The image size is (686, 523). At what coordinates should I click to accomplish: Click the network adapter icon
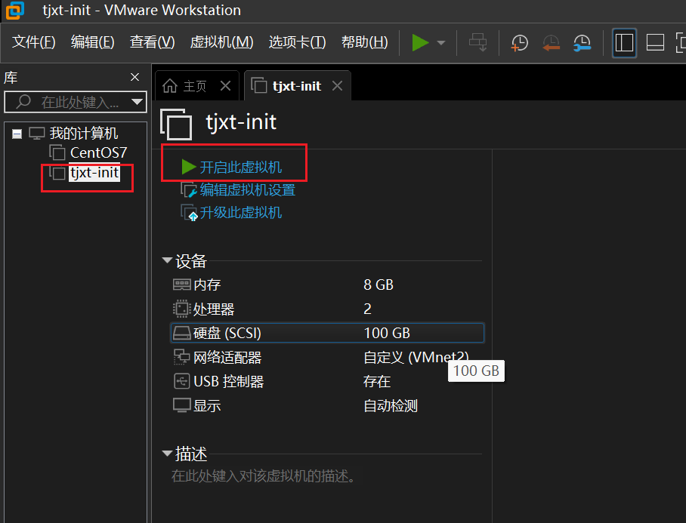[x=181, y=357]
